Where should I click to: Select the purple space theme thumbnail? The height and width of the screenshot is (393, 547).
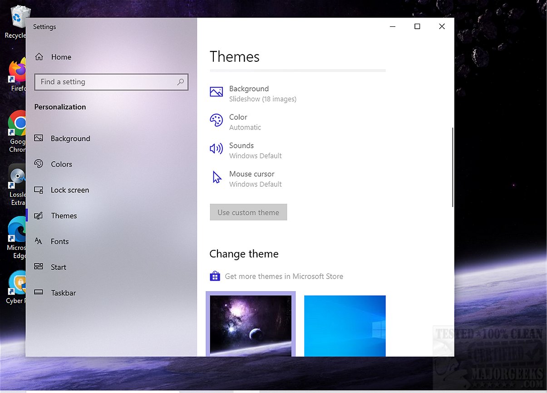point(251,325)
